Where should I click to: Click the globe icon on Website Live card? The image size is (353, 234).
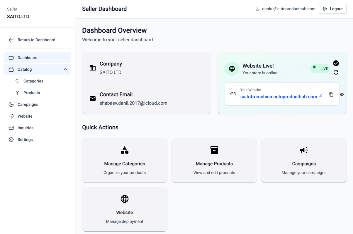(232, 69)
